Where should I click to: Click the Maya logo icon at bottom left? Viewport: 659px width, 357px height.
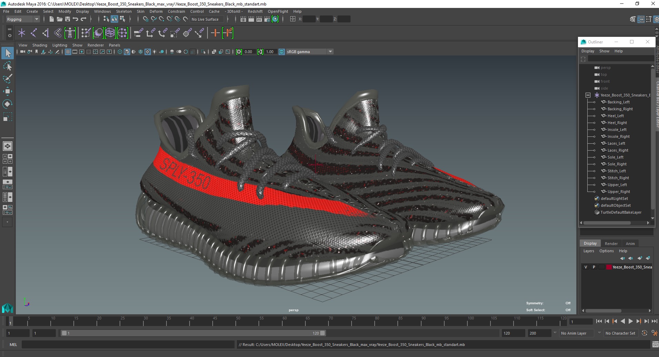tap(8, 308)
